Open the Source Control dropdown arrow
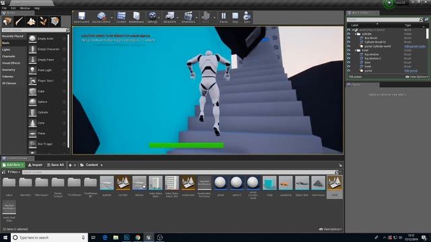431x242 pixels. point(112,17)
